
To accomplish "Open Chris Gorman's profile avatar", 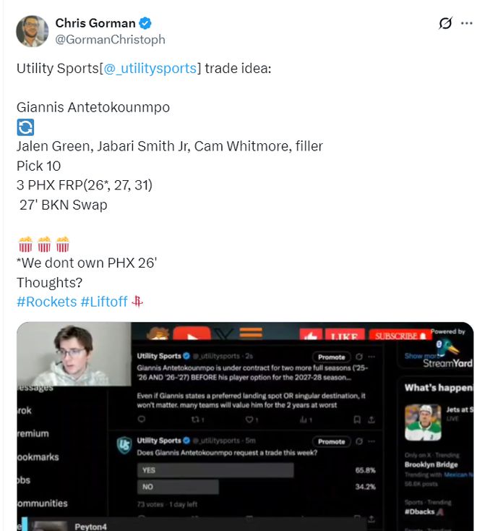I will point(32,31).
